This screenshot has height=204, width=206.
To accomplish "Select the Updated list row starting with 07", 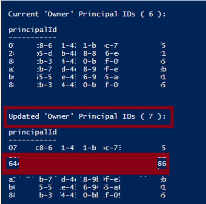I will pyautogui.click(x=87, y=148).
